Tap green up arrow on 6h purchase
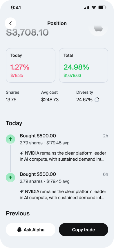The width and height of the screenshot is (114, 248). tap(10, 178)
